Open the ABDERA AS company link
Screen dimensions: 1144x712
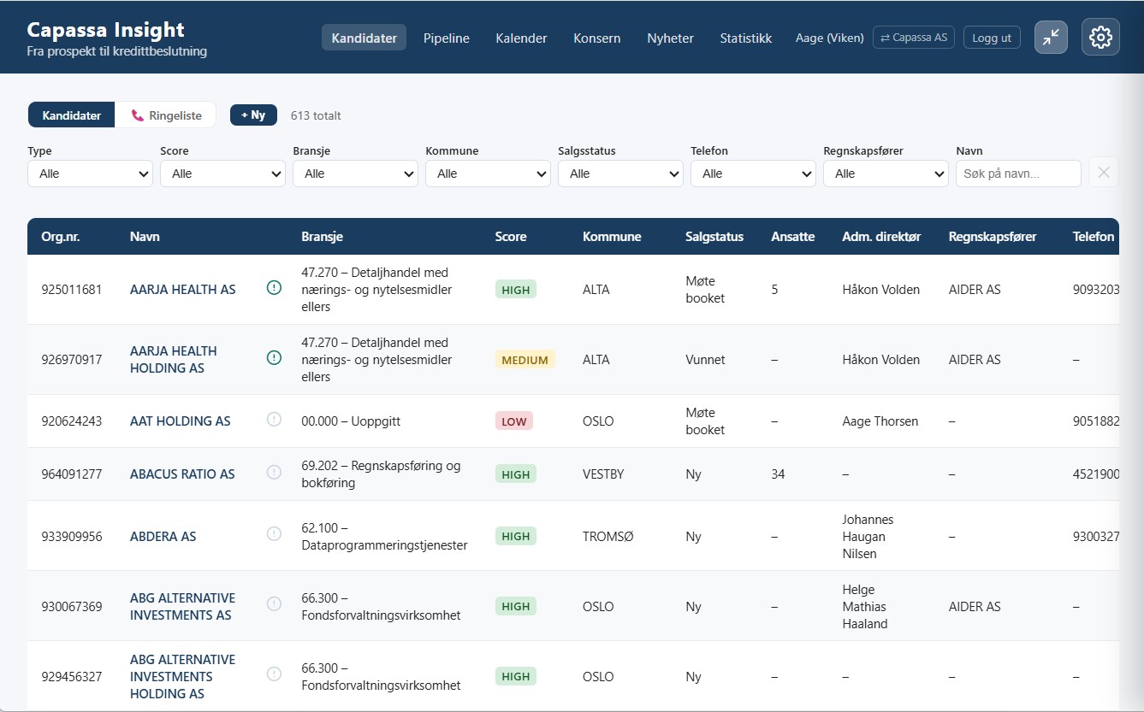(x=163, y=537)
